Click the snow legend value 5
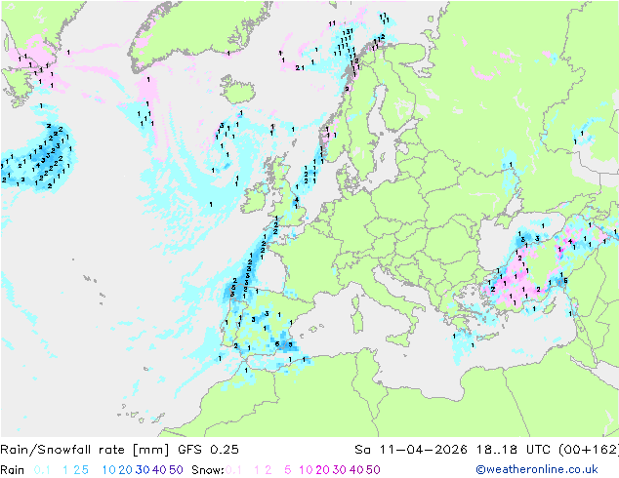 [288, 470]
